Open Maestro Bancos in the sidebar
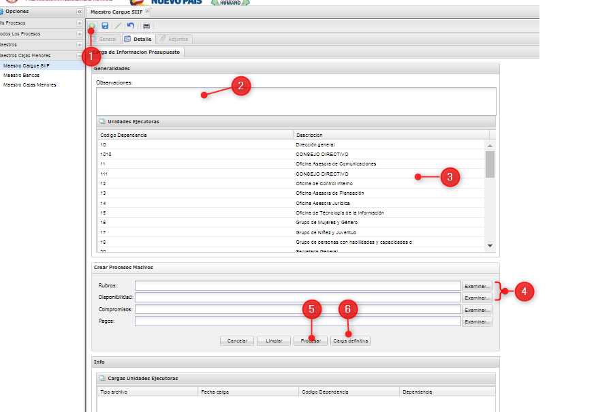Screen dimensions: 596x412 (21, 75)
